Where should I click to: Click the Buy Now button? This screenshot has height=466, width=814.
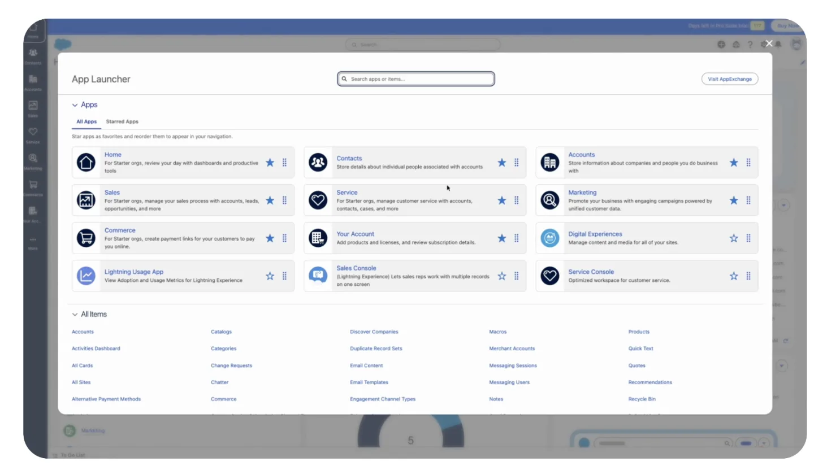point(787,25)
